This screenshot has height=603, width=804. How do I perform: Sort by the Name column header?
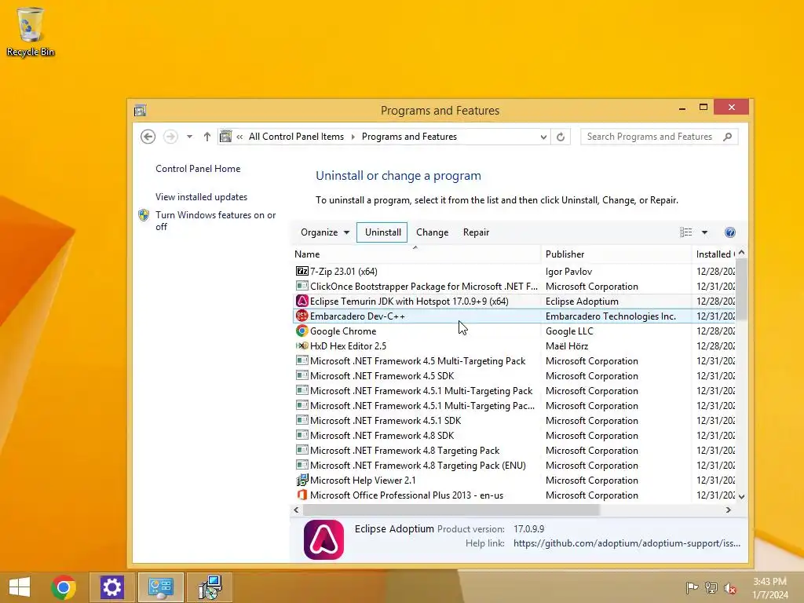[415, 254]
